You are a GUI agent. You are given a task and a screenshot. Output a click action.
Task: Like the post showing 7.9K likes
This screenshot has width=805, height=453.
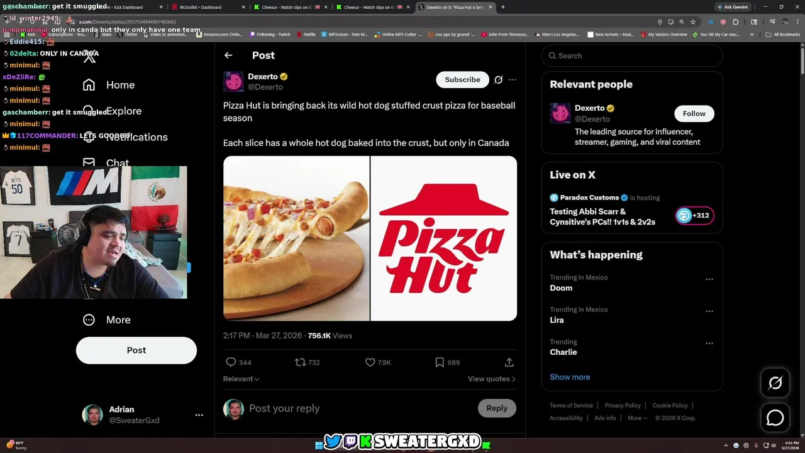pyautogui.click(x=378, y=362)
